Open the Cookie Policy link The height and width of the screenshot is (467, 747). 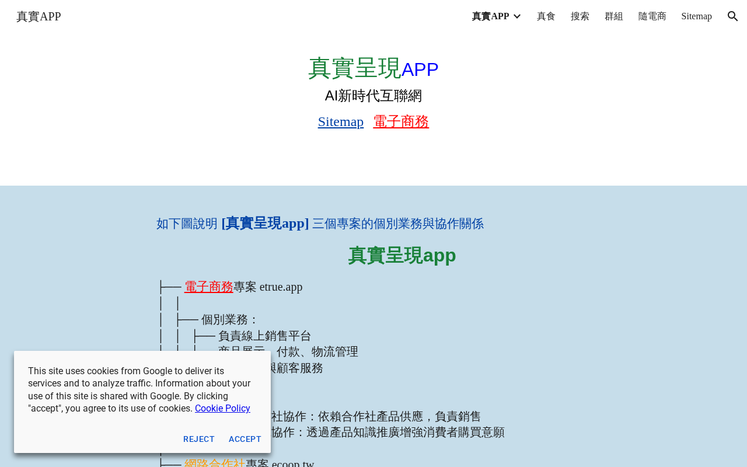point(222,409)
